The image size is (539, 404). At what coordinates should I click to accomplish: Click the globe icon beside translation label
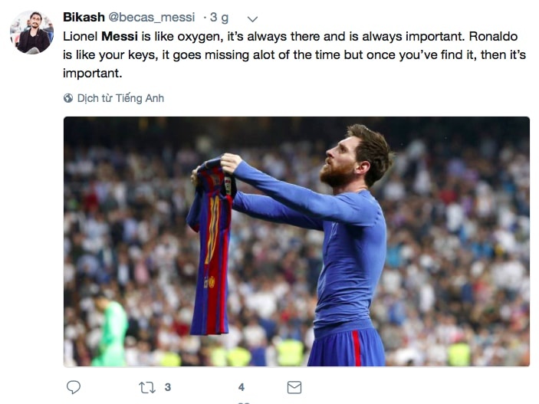(68, 98)
